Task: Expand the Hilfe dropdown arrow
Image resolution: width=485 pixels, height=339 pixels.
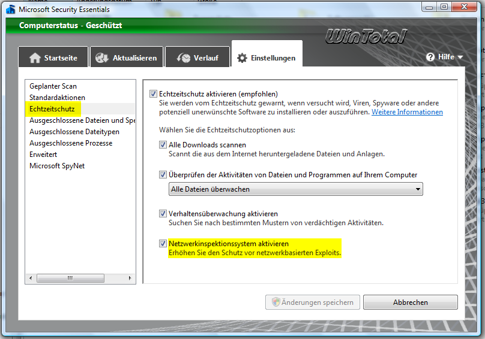Action: coord(460,57)
